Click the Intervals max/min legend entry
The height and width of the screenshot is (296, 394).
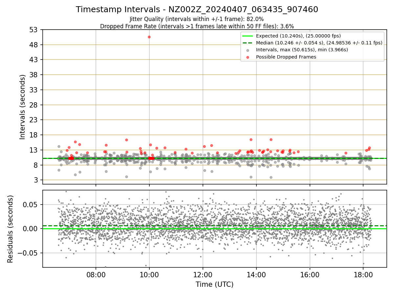(302, 50)
